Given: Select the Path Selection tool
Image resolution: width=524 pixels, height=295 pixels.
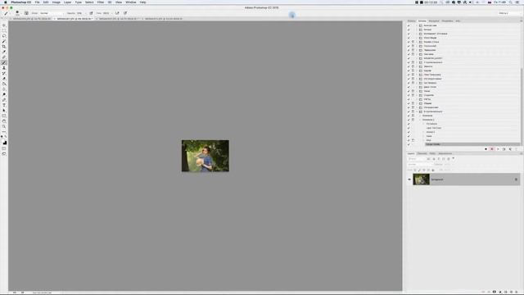Looking at the screenshot, I should (x=4, y=111).
